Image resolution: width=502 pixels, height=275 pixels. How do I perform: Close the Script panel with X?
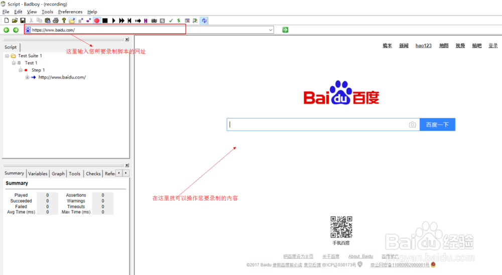(x=127, y=39)
